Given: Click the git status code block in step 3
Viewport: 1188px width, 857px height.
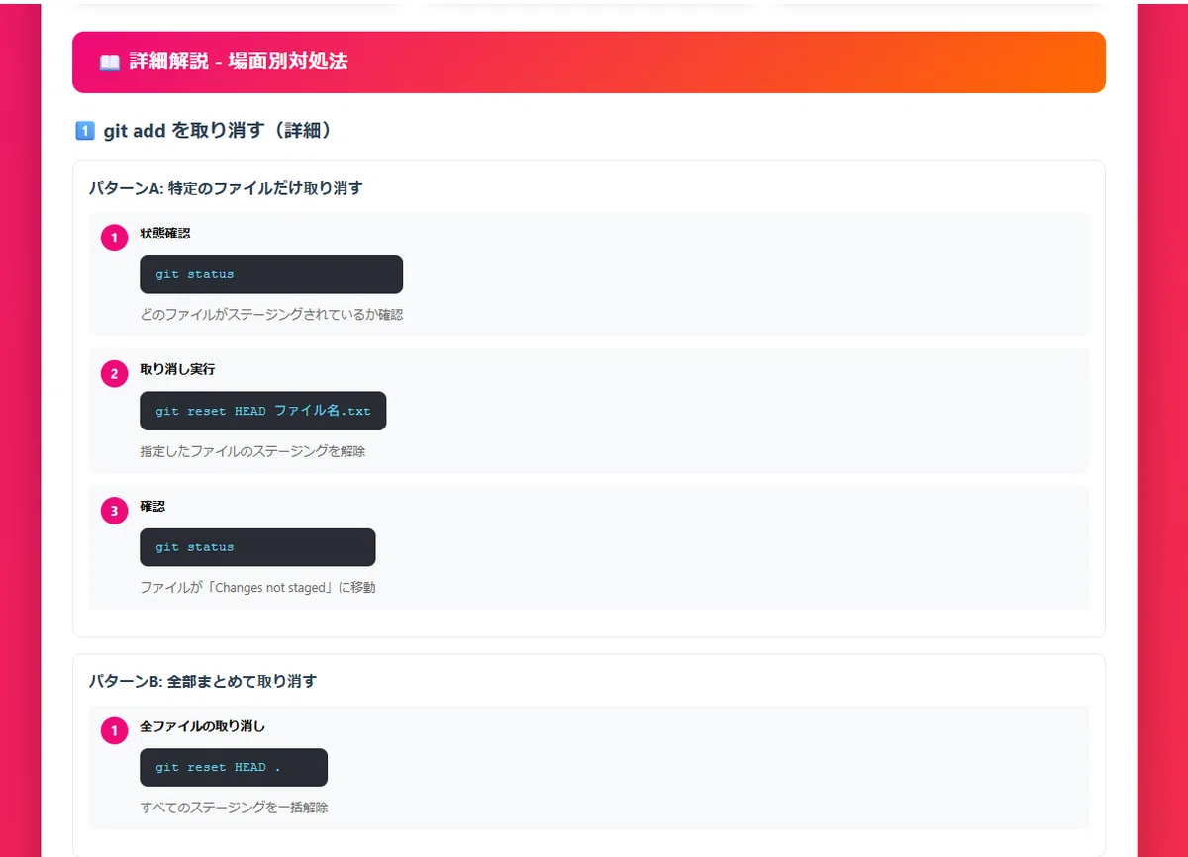Looking at the screenshot, I should [257, 547].
